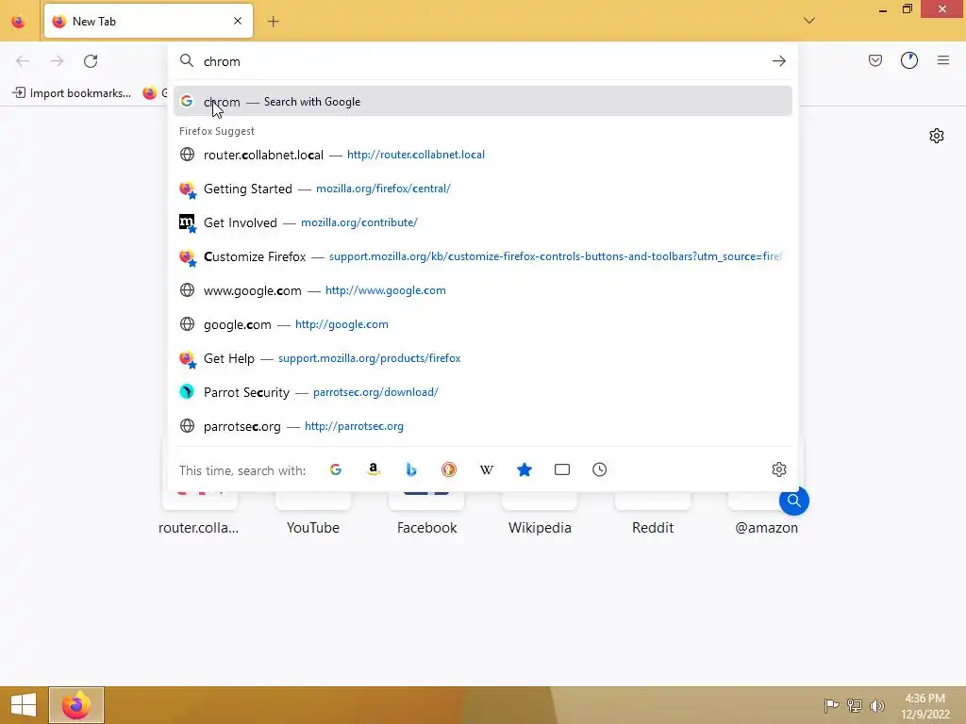Close the New Tab tab
Screen dimensions: 966x724
pos(238,21)
